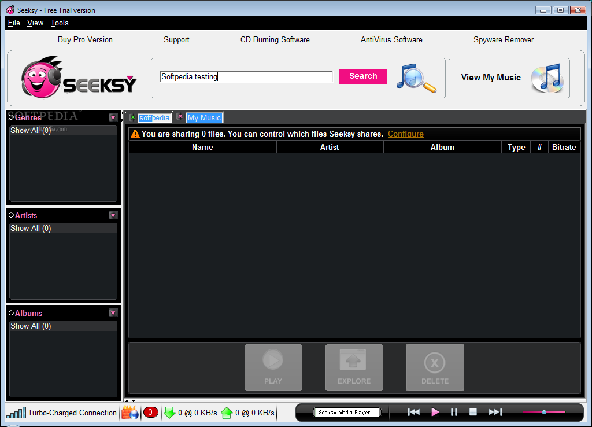
Task: Switch to the softpedia tab
Action: pyautogui.click(x=154, y=118)
